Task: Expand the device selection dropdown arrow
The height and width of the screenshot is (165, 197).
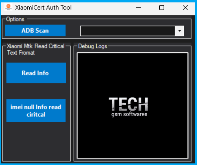Action: [179, 31]
